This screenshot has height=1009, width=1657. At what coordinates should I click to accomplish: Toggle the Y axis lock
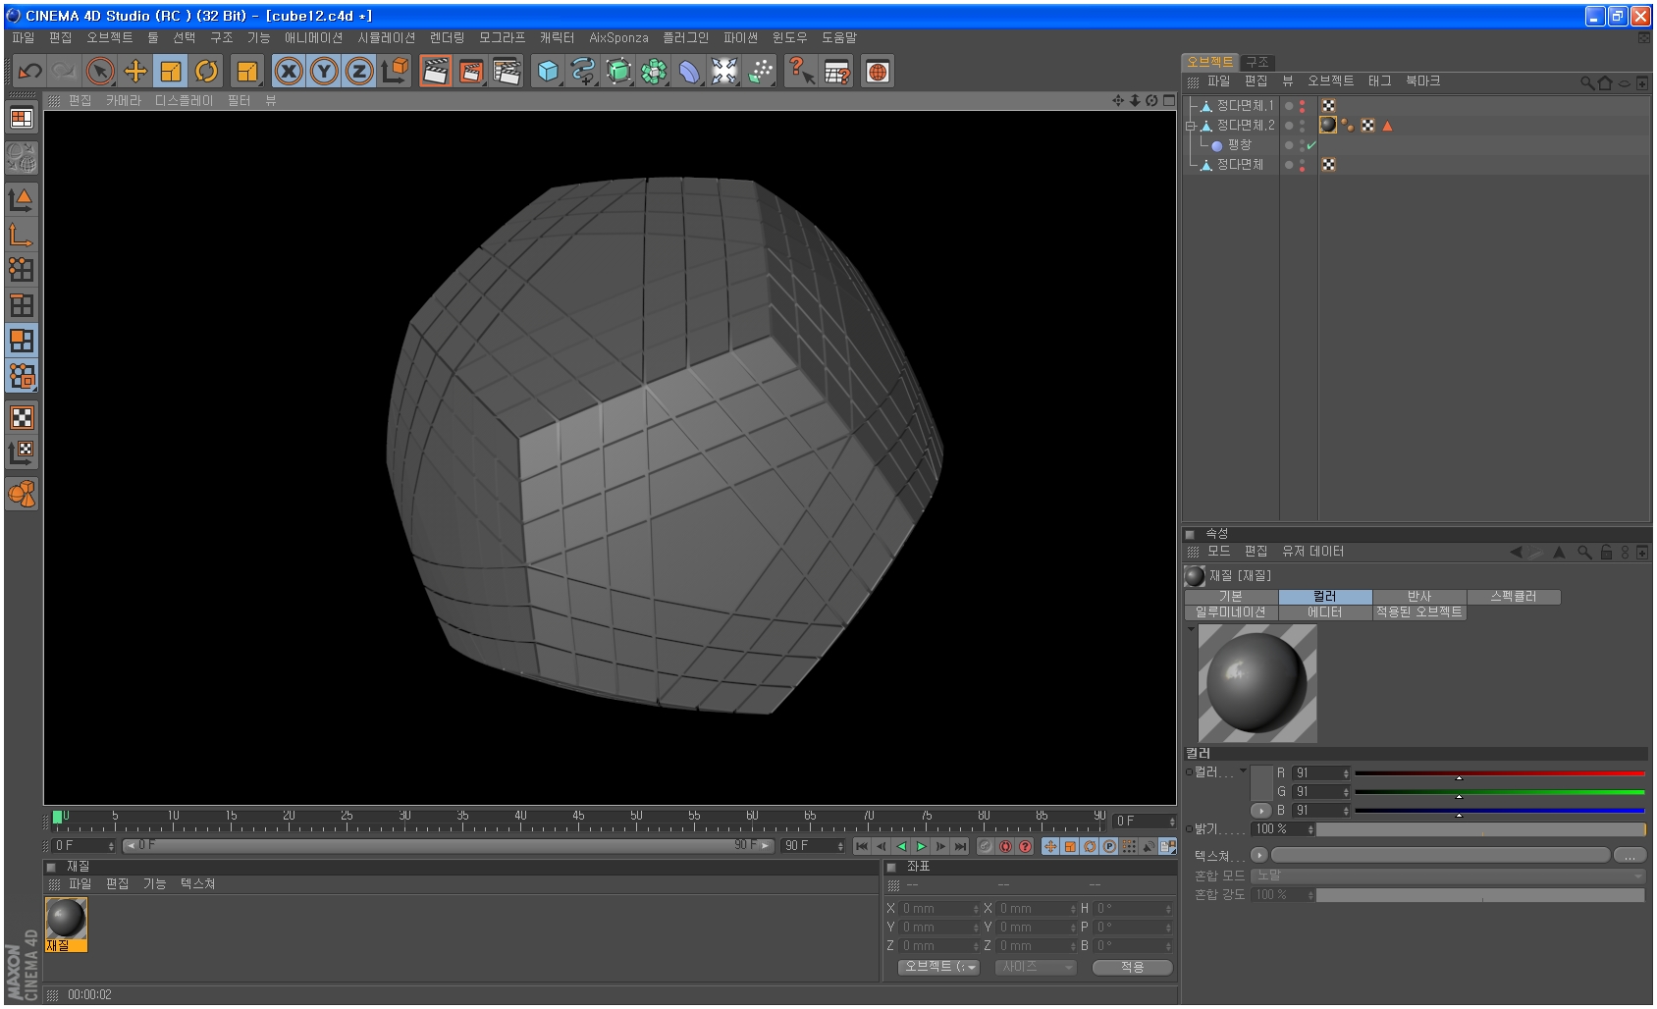point(324,71)
